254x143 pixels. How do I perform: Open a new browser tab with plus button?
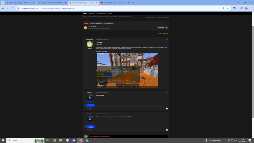133,3
